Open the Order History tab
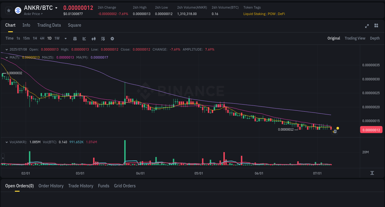The width and height of the screenshot is (385, 207). point(51,186)
